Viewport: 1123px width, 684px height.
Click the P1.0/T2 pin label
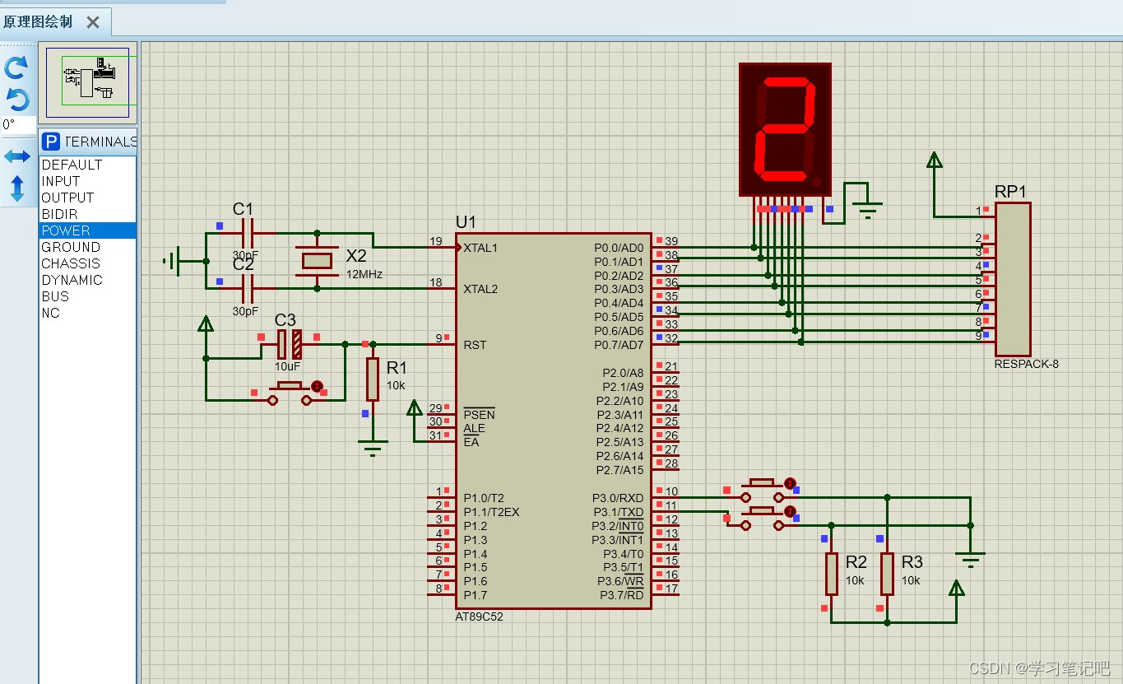[x=484, y=498]
